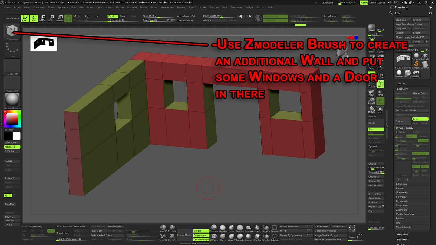Click the Frame icon on the right shelf
The height and width of the screenshot is (245, 436).
(x=371, y=84)
